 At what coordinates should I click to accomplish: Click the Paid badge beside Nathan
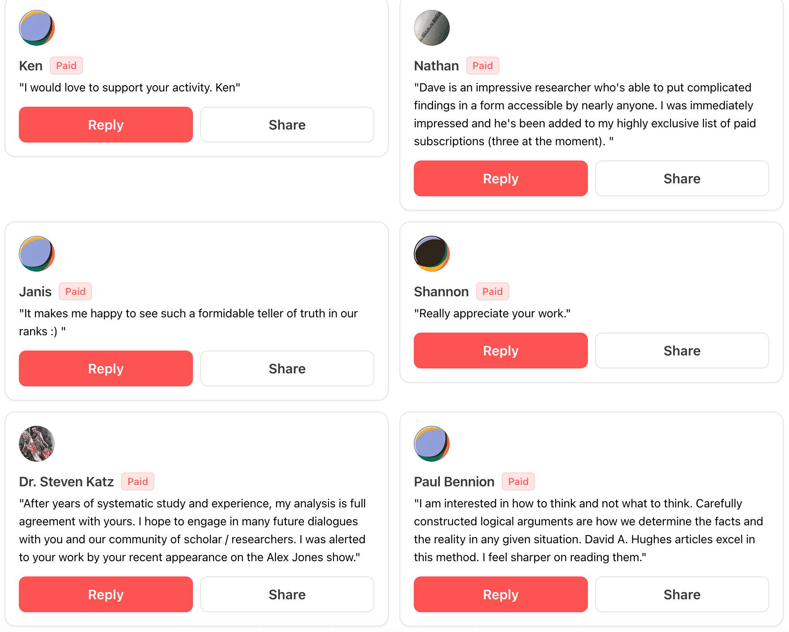point(483,65)
